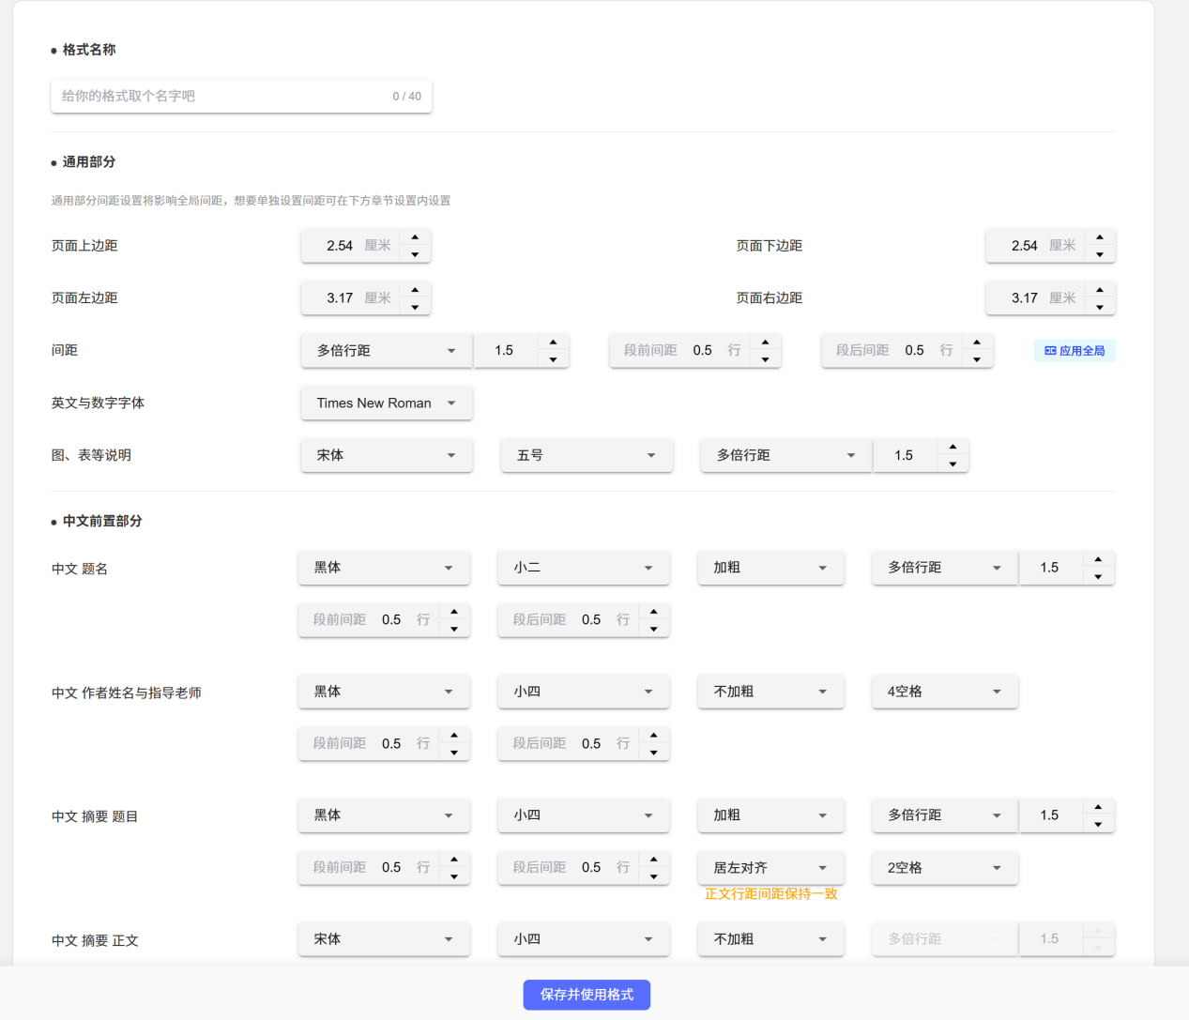Decrease the right page margin value
Image resolution: width=1189 pixels, height=1020 pixels.
click(1100, 307)
